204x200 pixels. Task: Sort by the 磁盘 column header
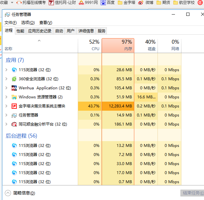point(146,46)
